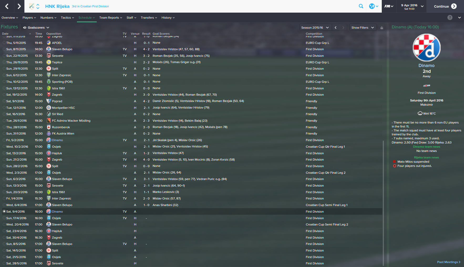Open the Past Meetings link
Viewport: 464px width, 267px height.
[449, 262]
